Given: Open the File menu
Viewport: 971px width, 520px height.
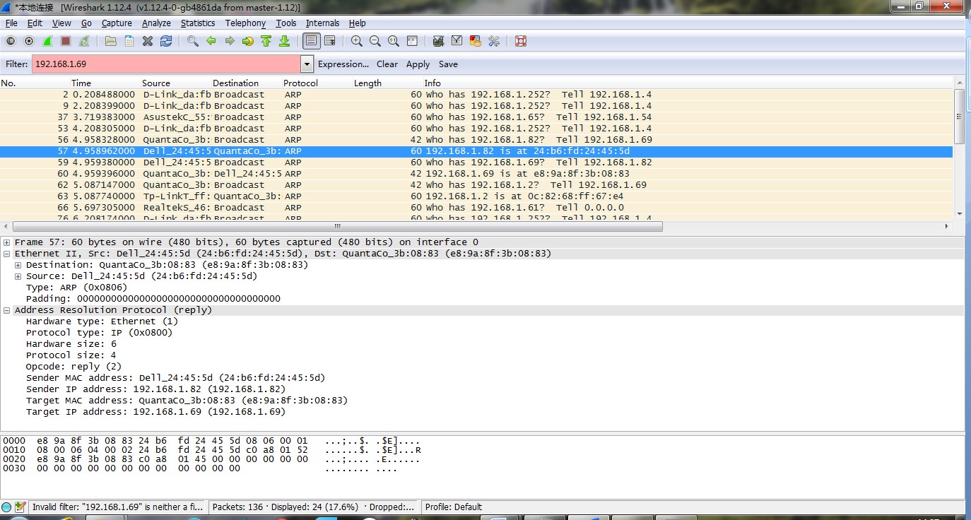Looking at the screenshot, I should (x=11, y=23).
